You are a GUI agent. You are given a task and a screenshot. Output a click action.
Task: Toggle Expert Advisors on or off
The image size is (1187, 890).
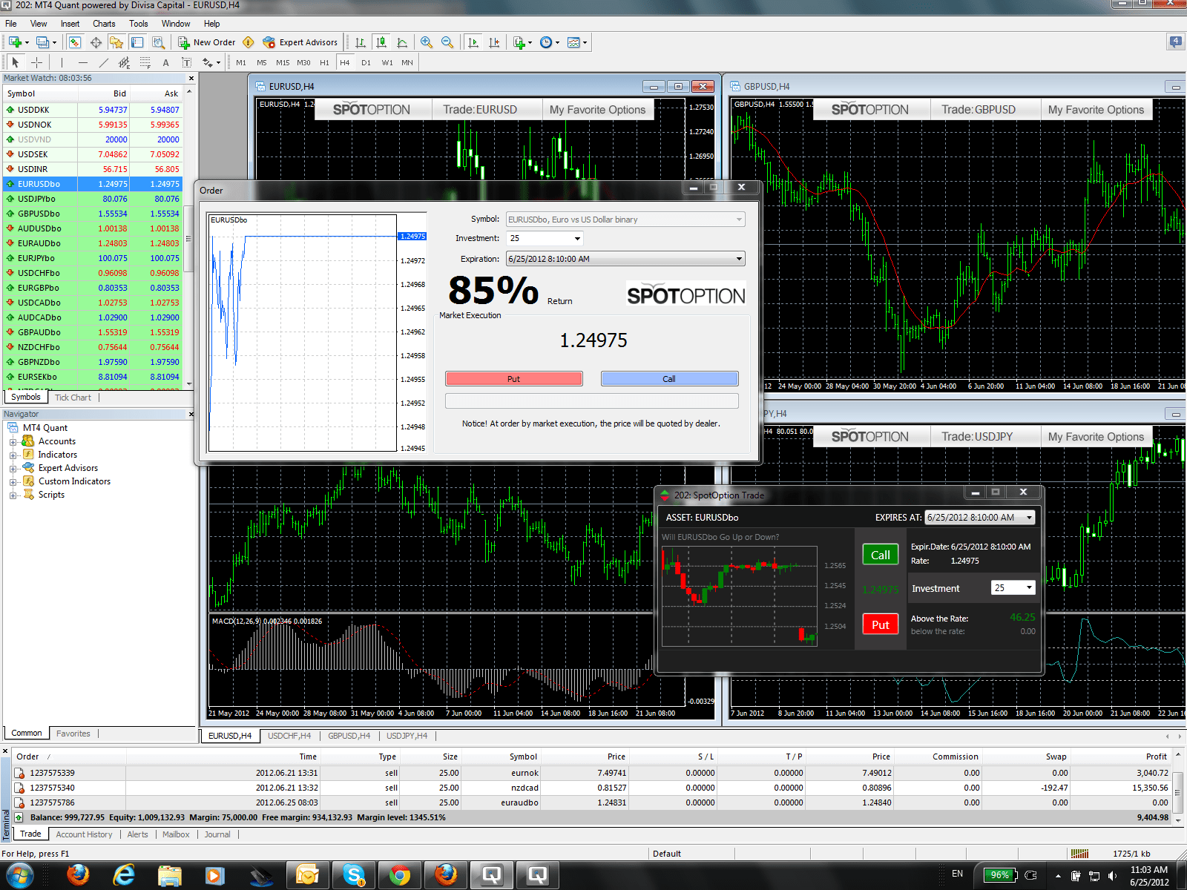pyautogui.click(x=269, y=42)
